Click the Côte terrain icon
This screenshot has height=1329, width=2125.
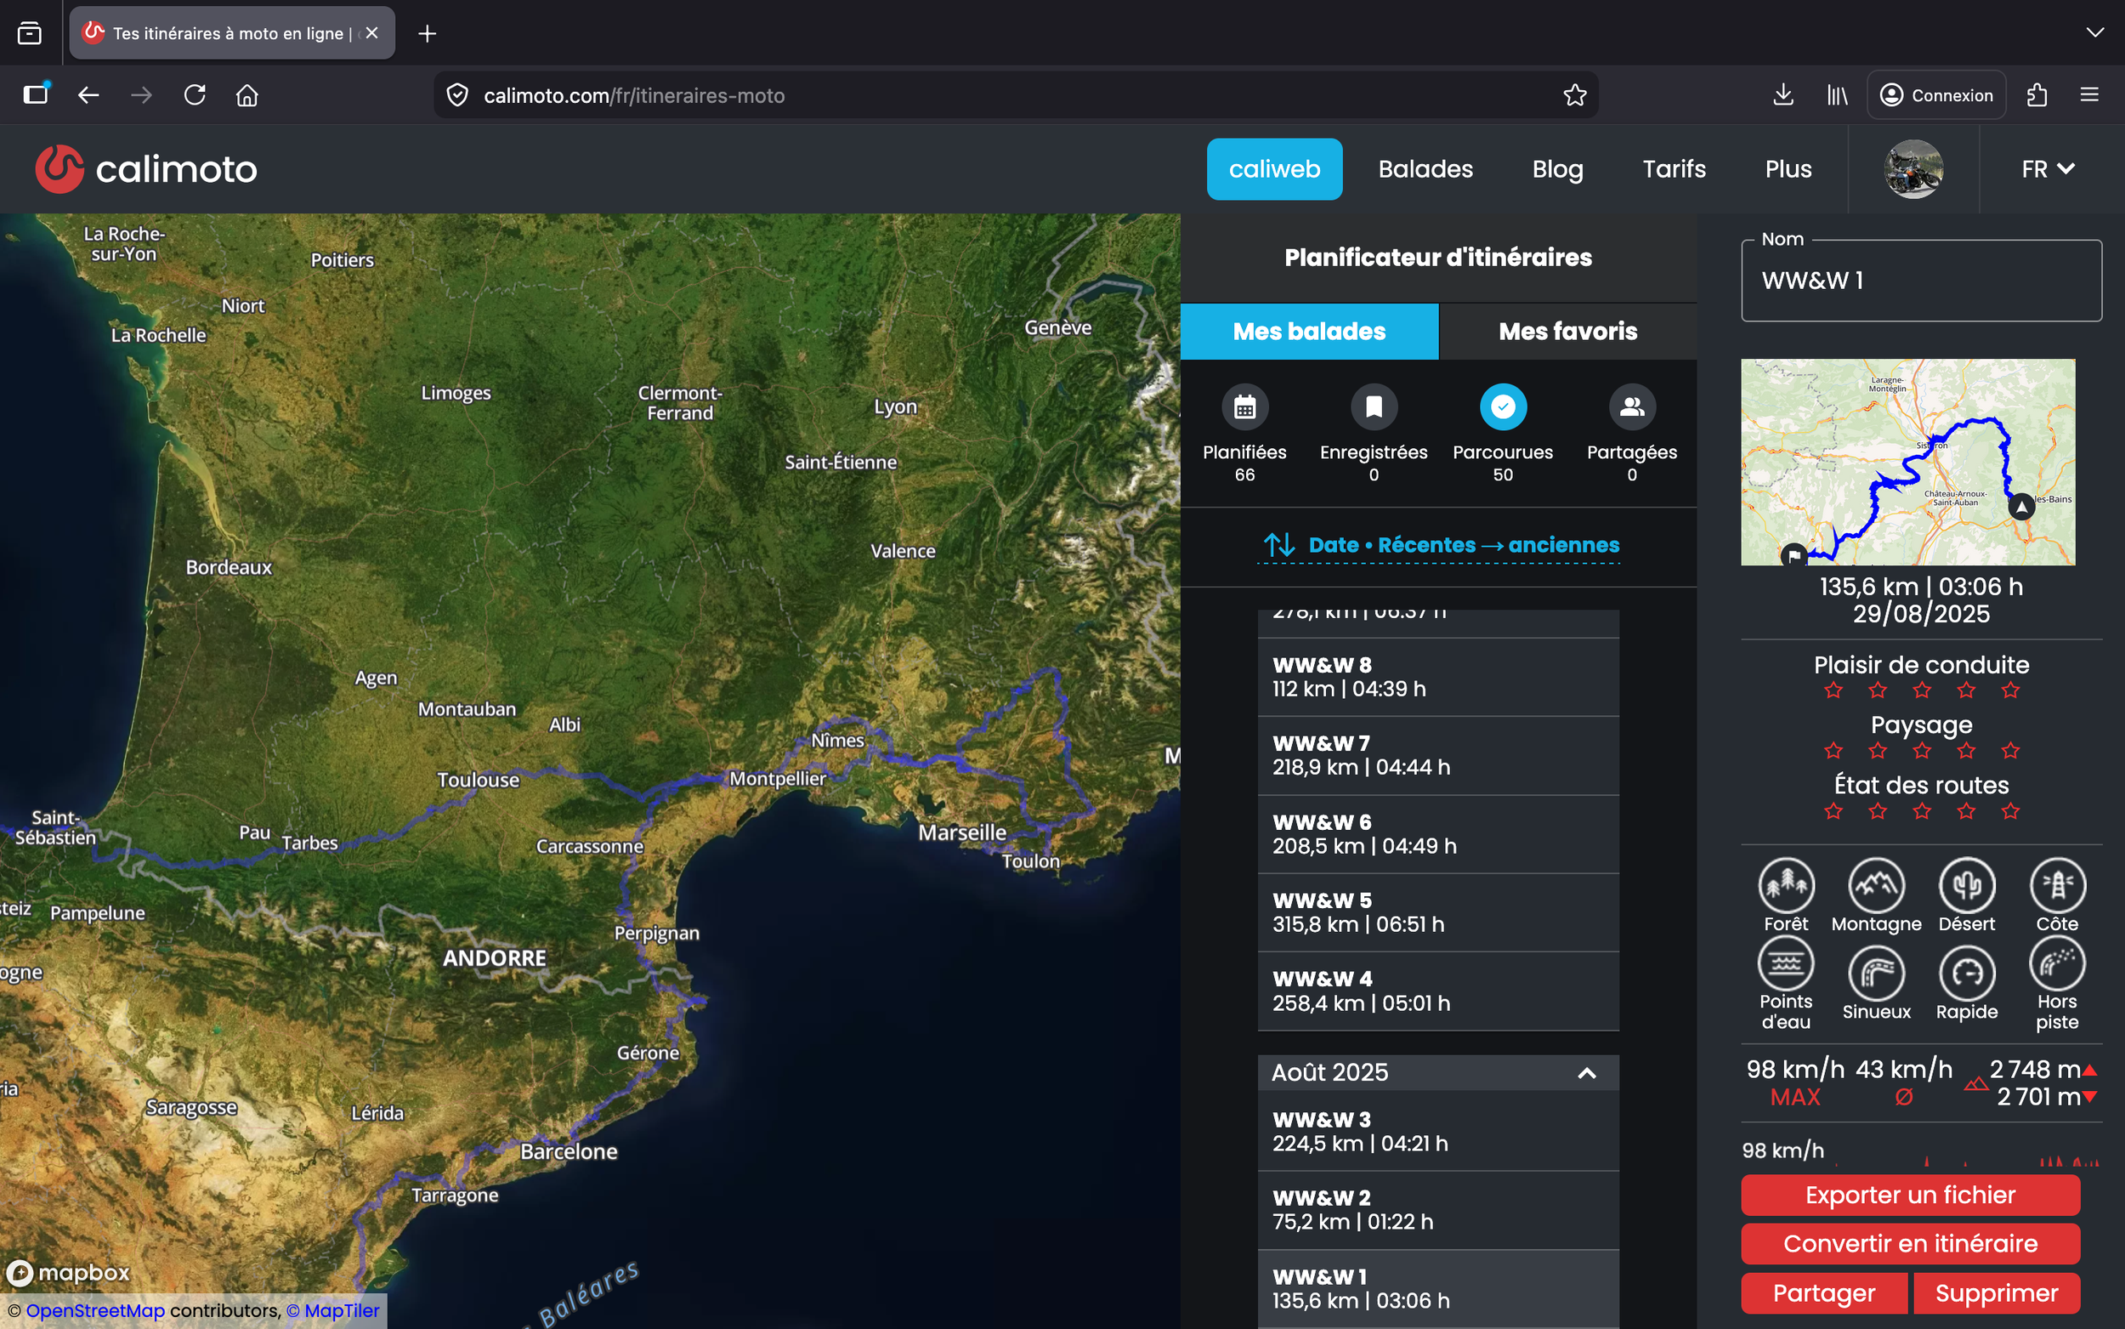pyautogui.click(x=2056, y=885)
